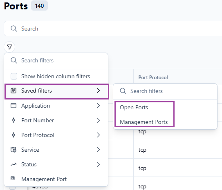
Task: Choose the Application filter entry
Action: pyautogui.click(x=56, y=106)
